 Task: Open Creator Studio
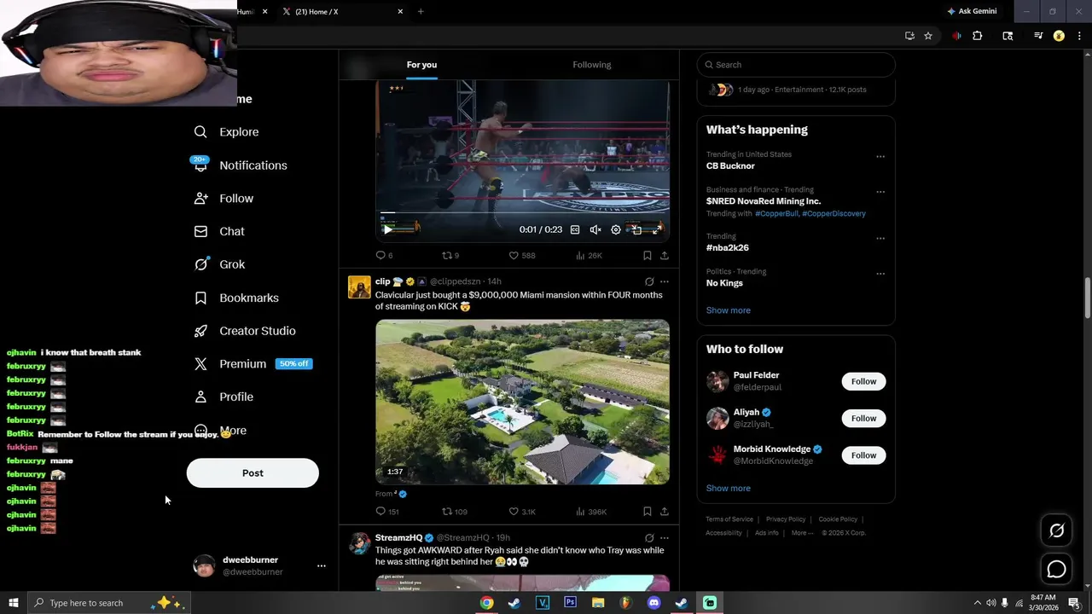(x=245, y=331)
